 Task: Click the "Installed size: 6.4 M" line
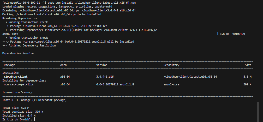point(19,116)
